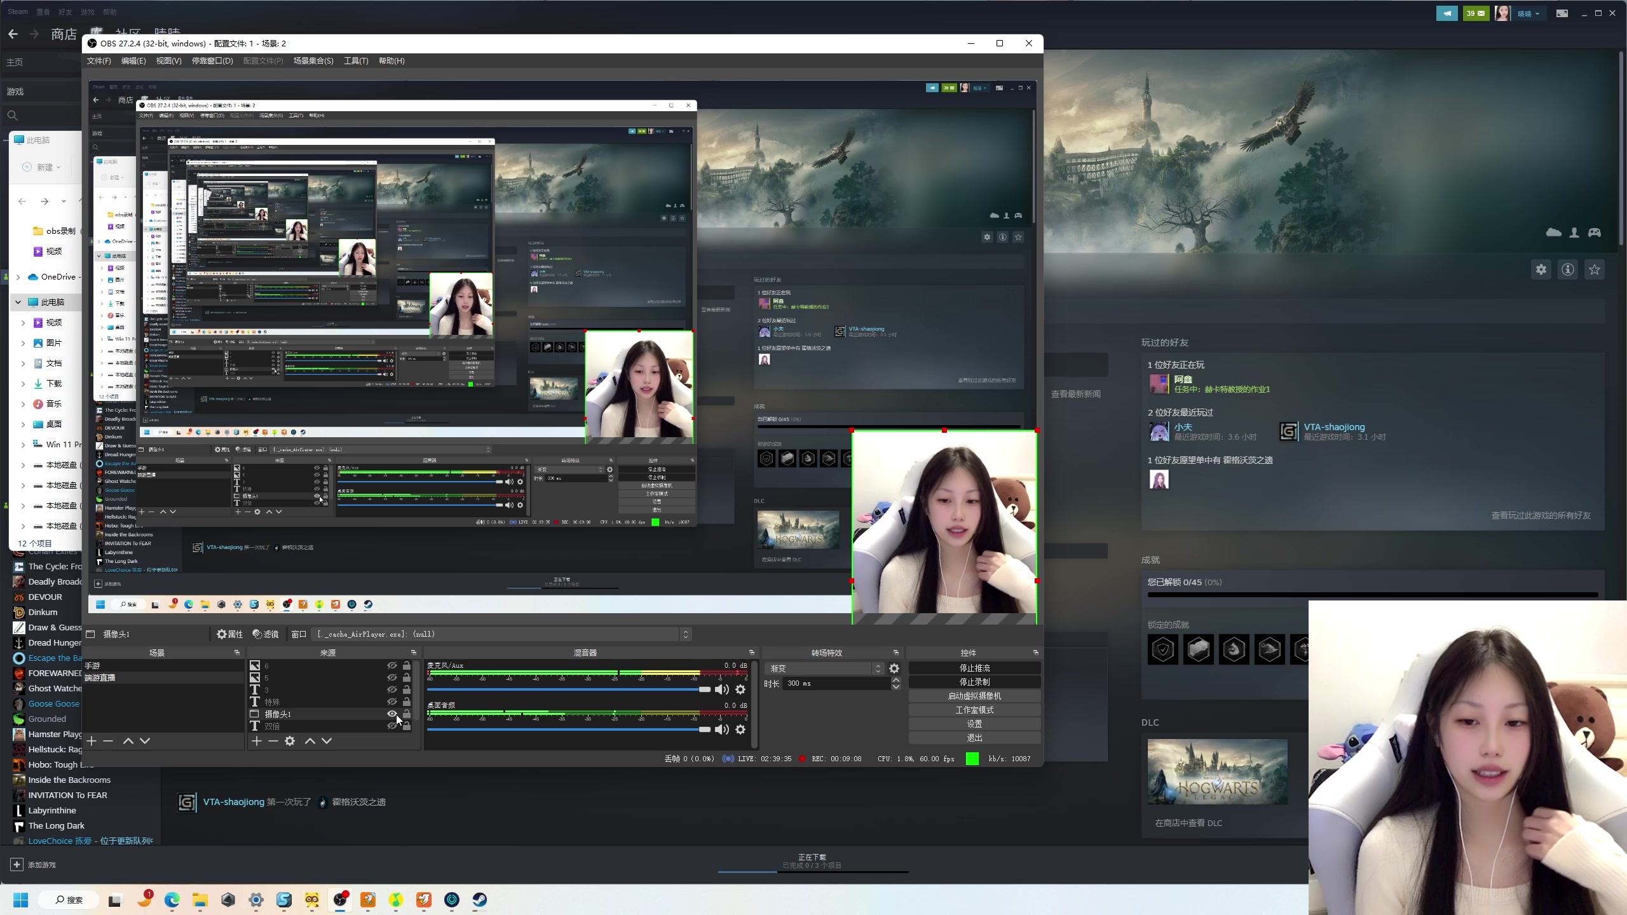
Task: Open the OBS 文件(F) menu
Action: (x=99, y=61)
